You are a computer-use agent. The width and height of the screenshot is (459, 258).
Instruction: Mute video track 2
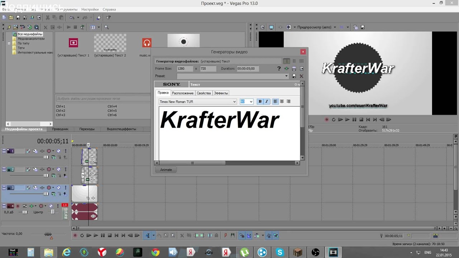pyautogui.click(x=58, y=169)
